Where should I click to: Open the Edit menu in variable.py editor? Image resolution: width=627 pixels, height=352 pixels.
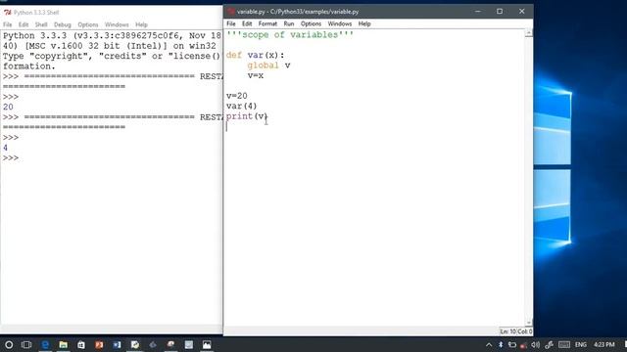click(x=247, y=23)
